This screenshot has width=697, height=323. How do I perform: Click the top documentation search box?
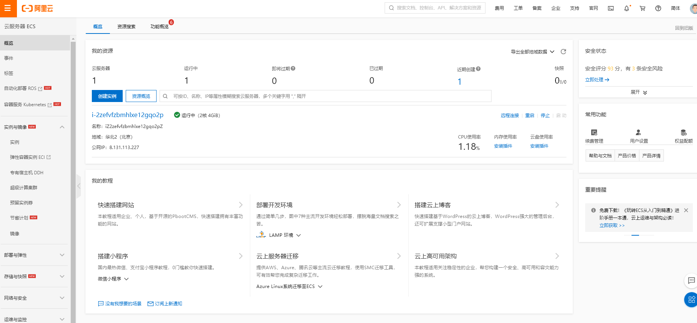tap(435, 8)
